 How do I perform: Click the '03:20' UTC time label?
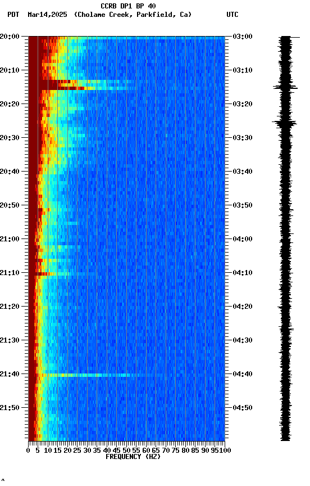[243, 104]
